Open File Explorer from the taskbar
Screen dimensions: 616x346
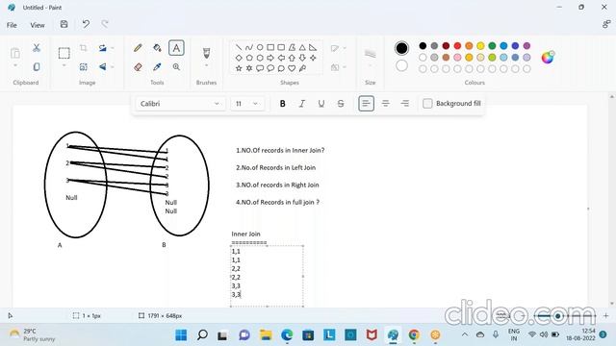click(x=266, y=335)
